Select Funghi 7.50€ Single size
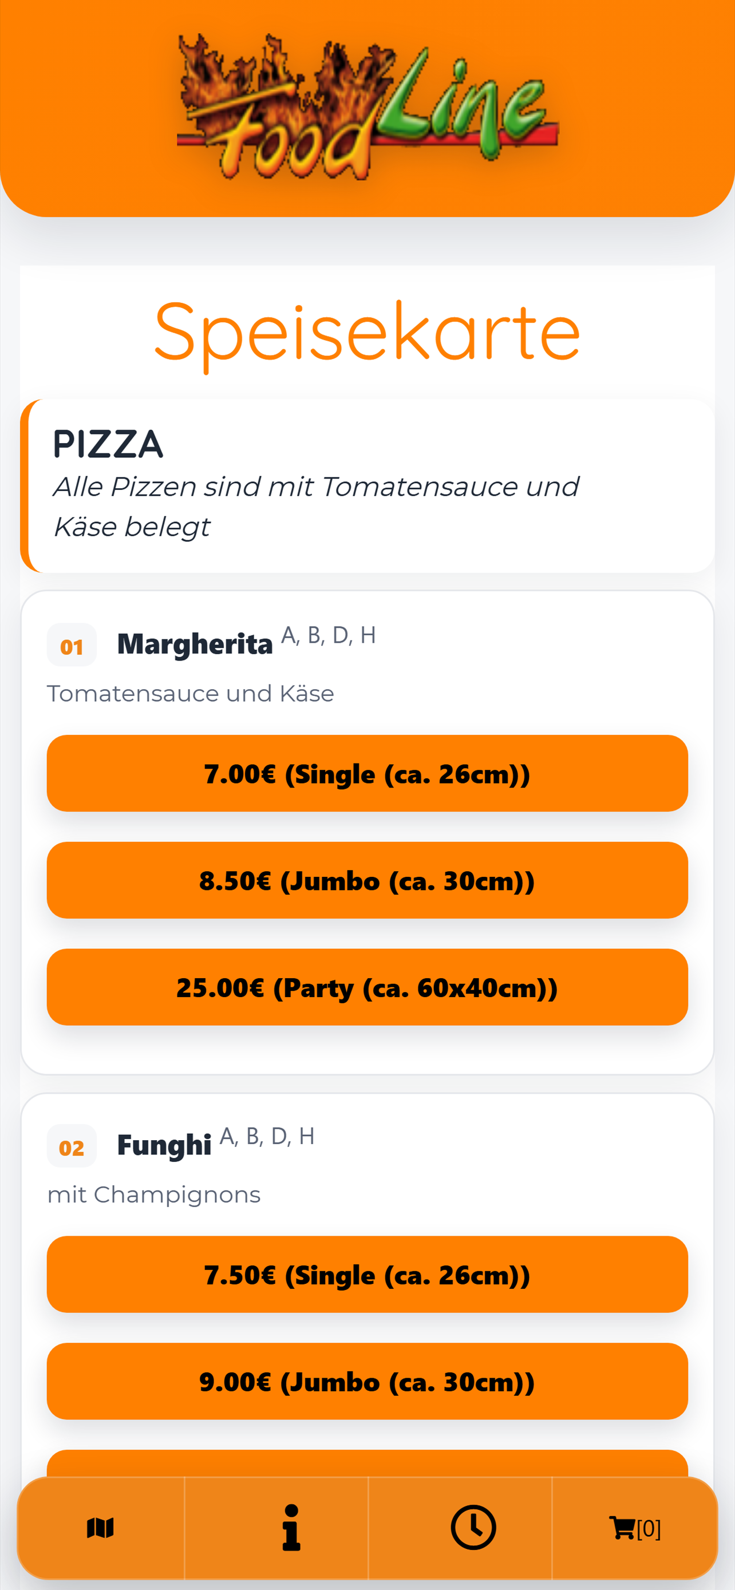 click(367, 1275)
